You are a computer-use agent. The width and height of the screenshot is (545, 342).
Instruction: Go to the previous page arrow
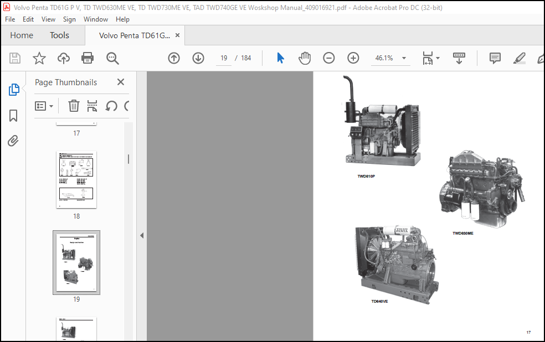pyautogui.click(x=174, y=58)
